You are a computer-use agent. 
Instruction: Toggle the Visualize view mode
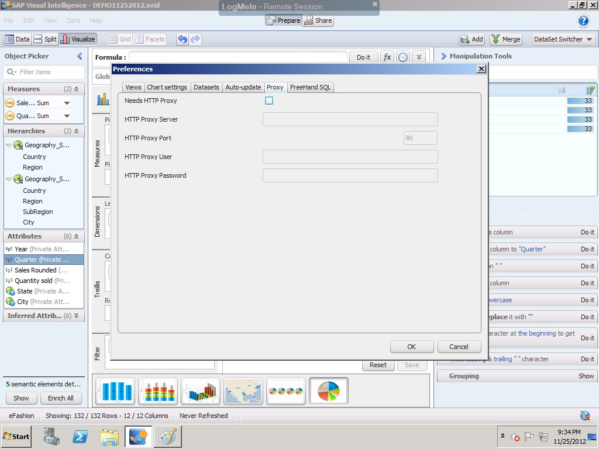click(78, 39)
